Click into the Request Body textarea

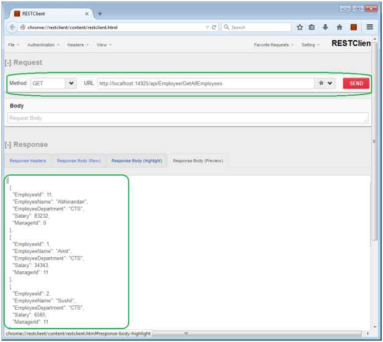pos(188,118)
